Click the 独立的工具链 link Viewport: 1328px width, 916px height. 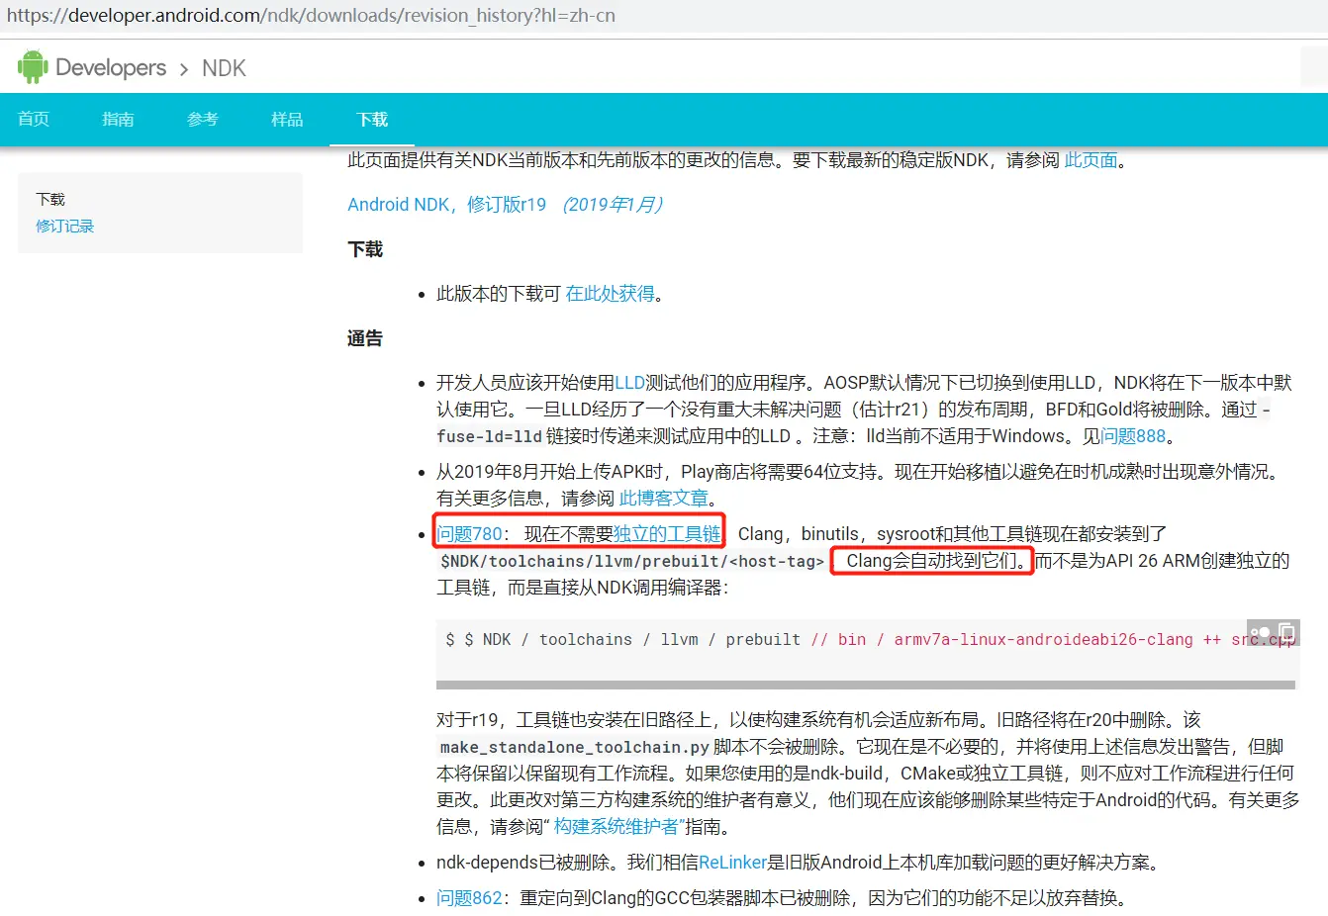[667, 534]
